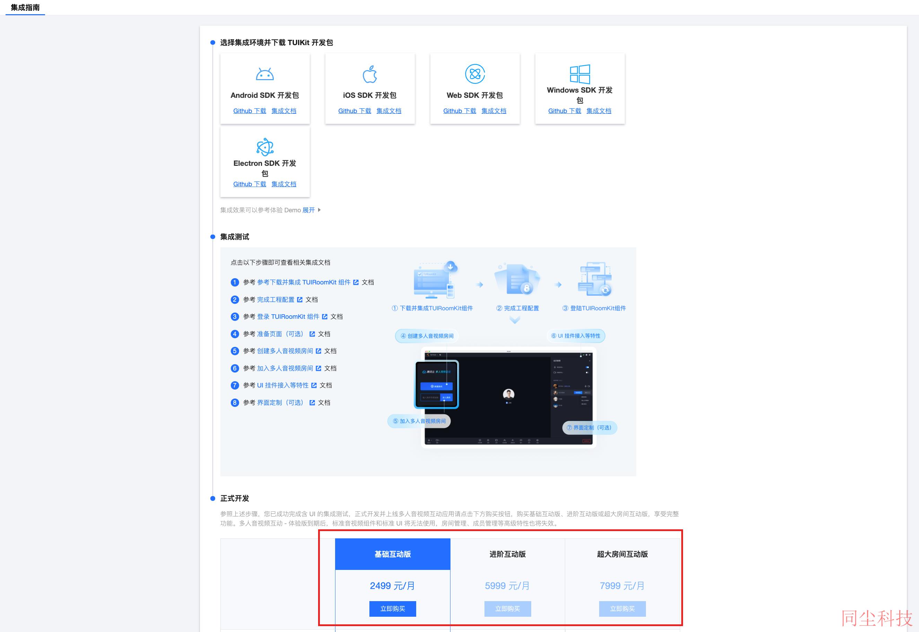Click the ⑥ UI 挂件接入等特性 bubble
919x632 pixels.
tap(576, 336)
